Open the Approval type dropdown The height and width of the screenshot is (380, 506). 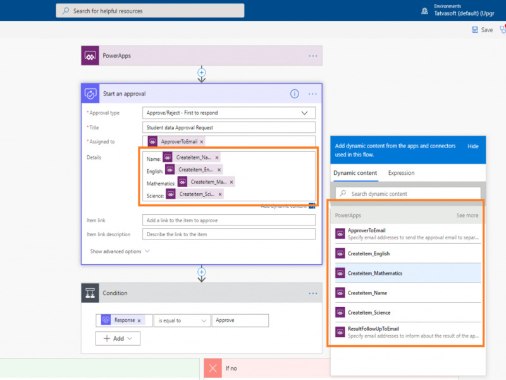pos(305,113)
